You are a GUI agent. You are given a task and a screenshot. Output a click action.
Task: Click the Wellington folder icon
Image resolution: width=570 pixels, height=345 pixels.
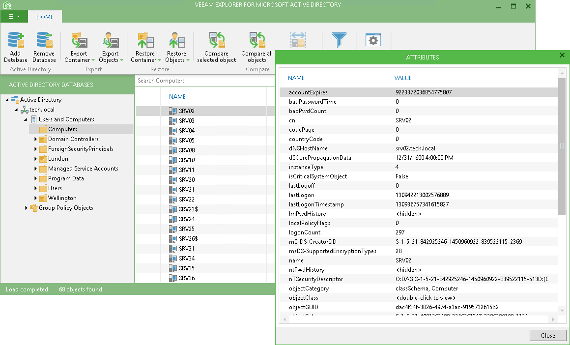43,198
